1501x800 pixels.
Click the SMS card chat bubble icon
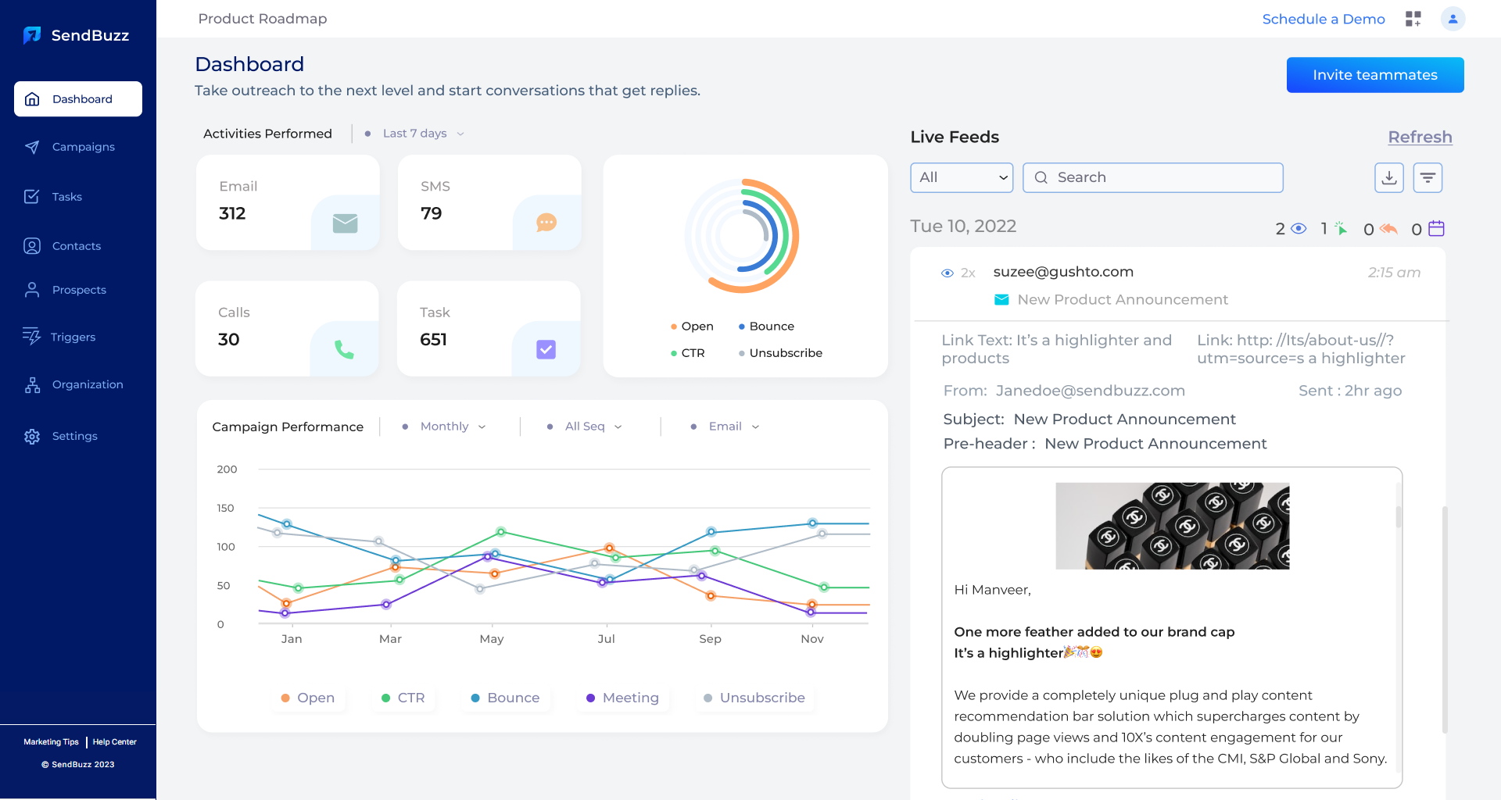tap(546, 223)
